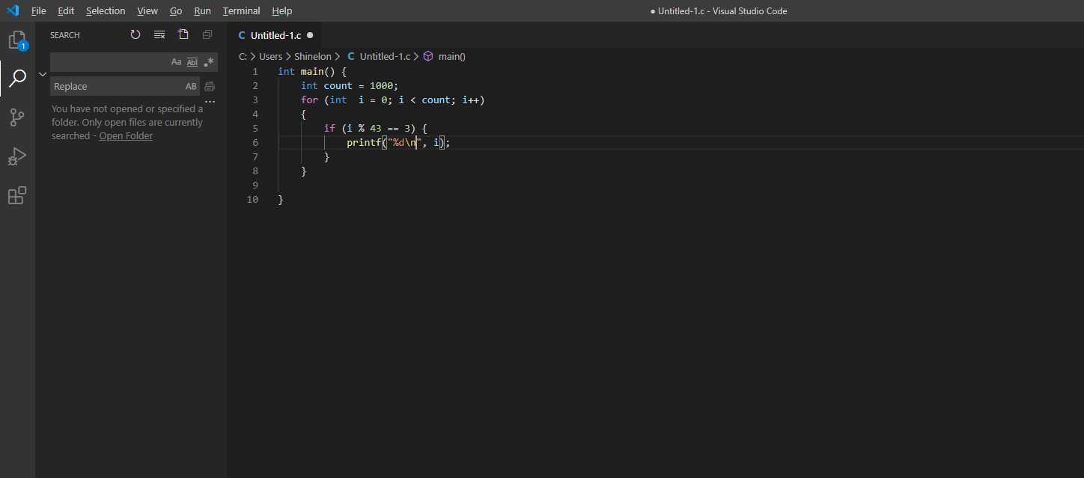The image size is (1084, 478).
Task: Open new search editor icon
Action: click(x=183, y=34)
